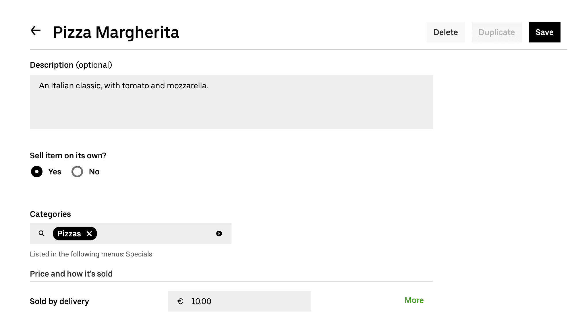
Task: Clear all categories with the circled X
Action: coord(219,234)
